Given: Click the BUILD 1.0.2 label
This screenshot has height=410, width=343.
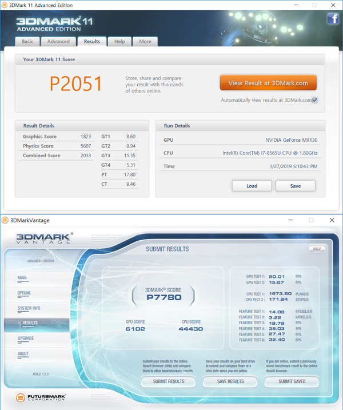Looking at the screenshot, I should click(41, 374).
